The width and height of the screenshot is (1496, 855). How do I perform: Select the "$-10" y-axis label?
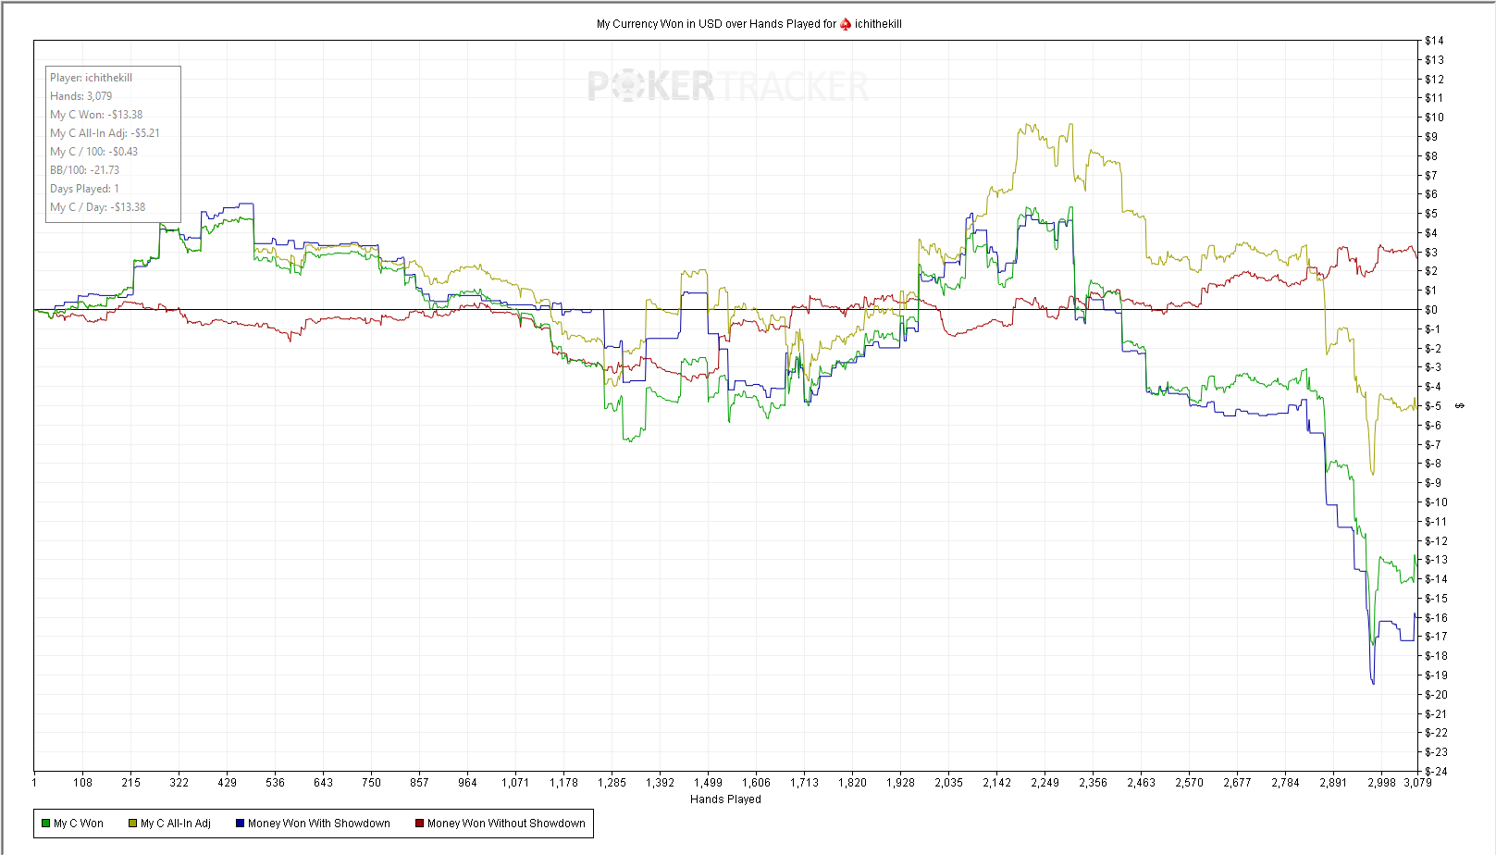pos(1436,502)
